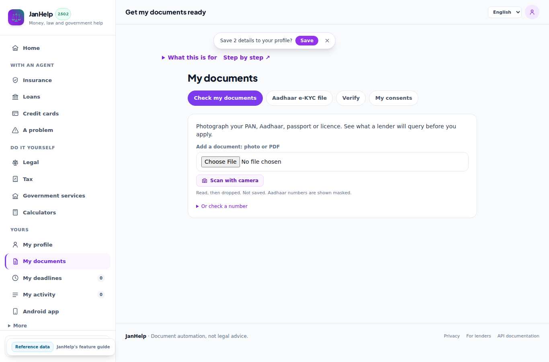Click the My activity count badge
The image size is (549, 362).
click(x=101, y=294)
